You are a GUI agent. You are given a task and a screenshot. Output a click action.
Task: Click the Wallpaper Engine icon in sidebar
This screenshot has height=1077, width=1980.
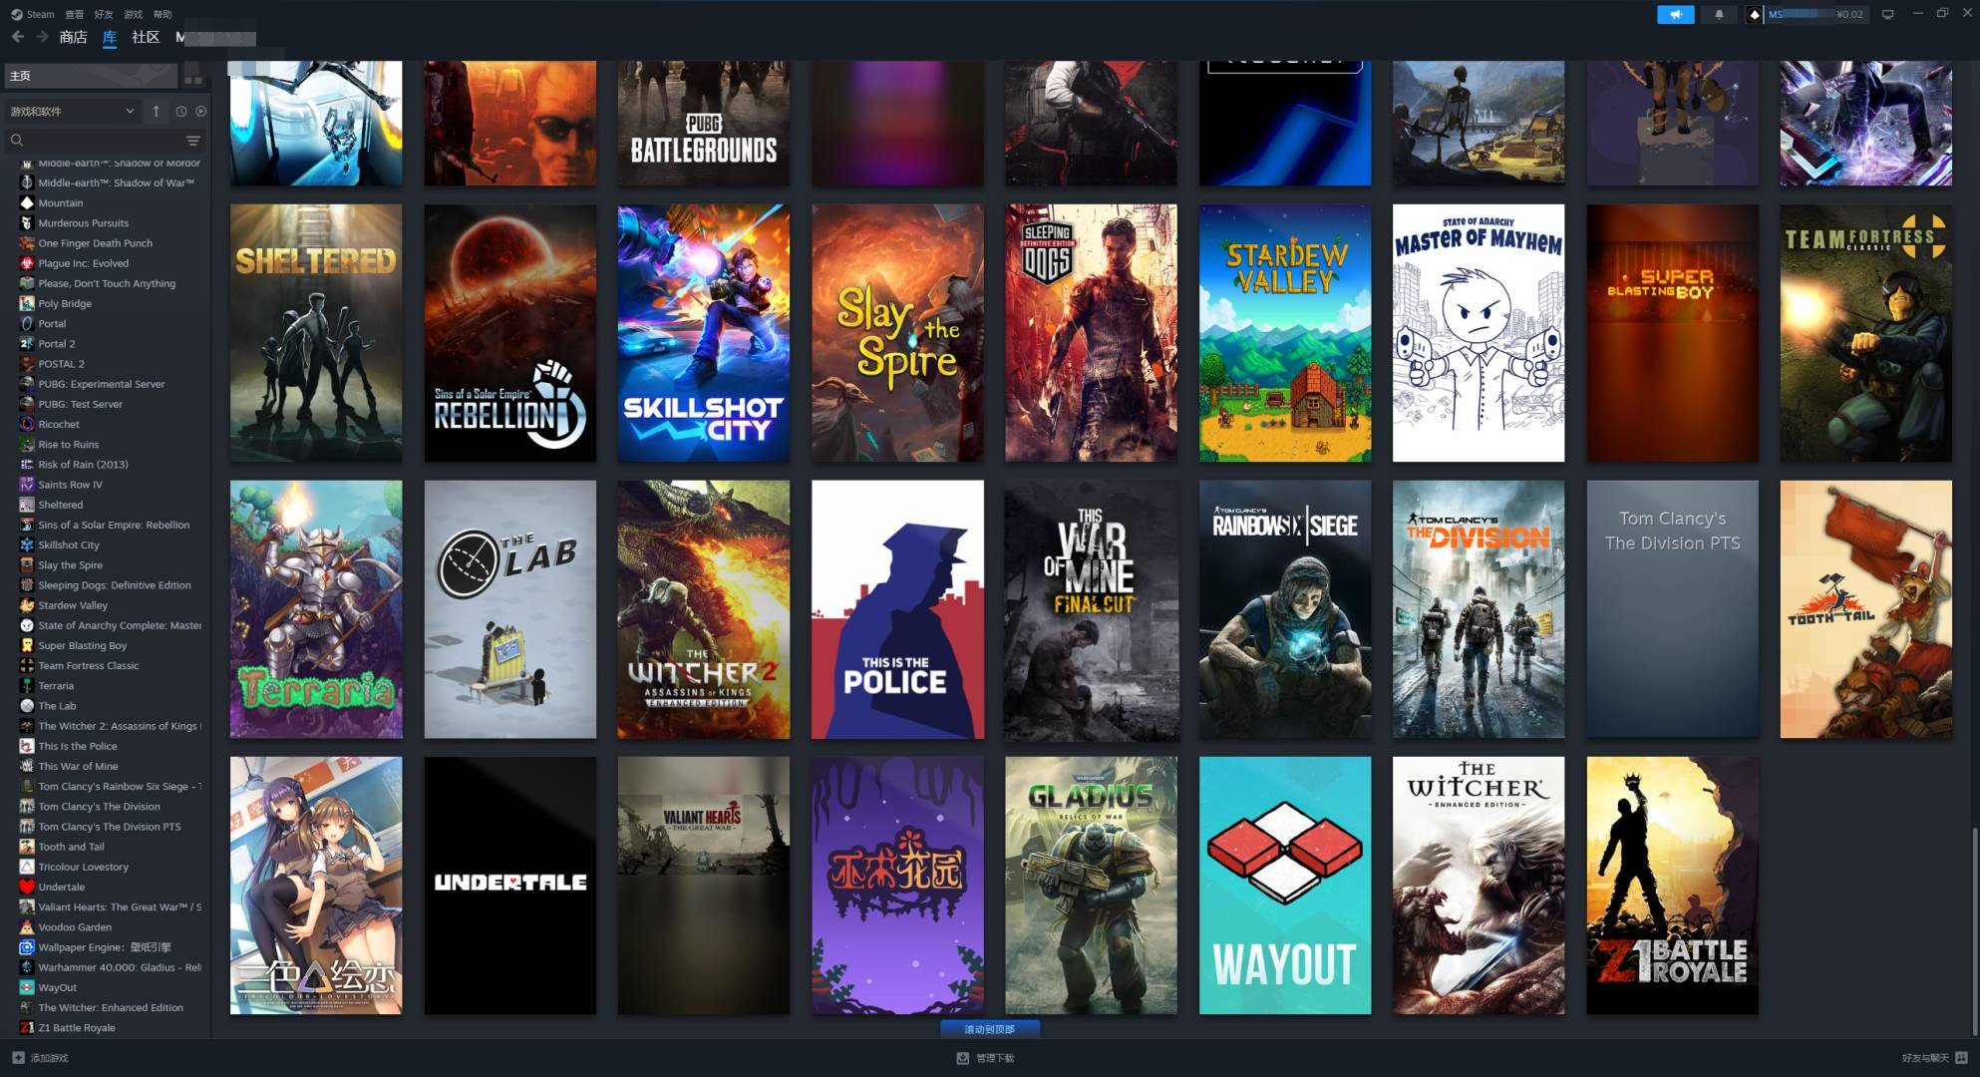[x=27, y=946]
